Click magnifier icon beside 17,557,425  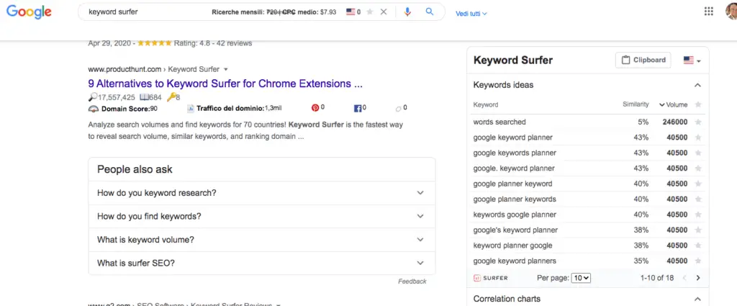point(93,97)
